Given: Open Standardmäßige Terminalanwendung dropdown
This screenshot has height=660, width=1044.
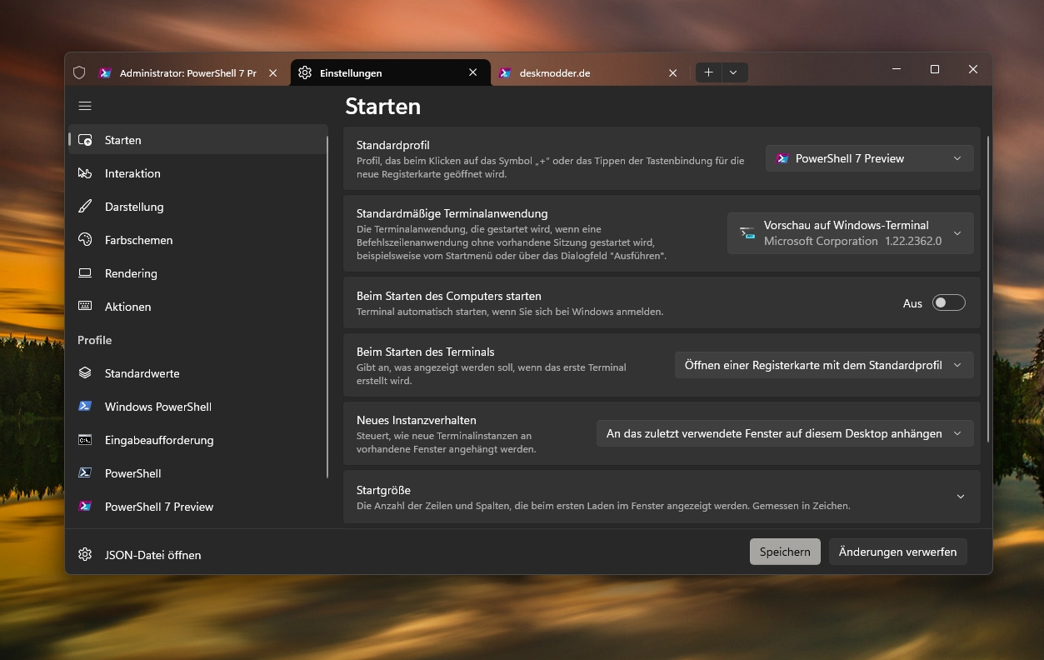Looking at the screenshot, I should point(850,233).
